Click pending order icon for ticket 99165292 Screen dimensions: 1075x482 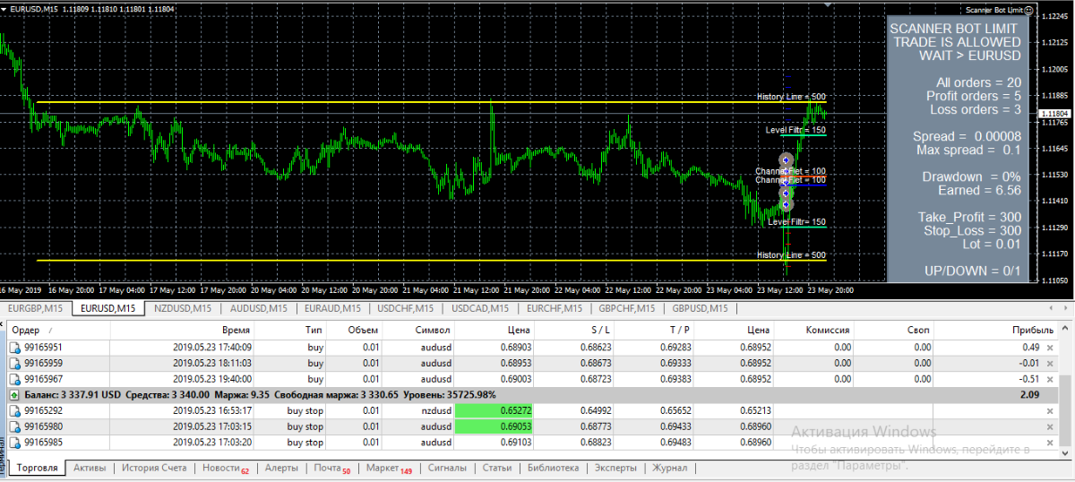(x=14, y=410)
